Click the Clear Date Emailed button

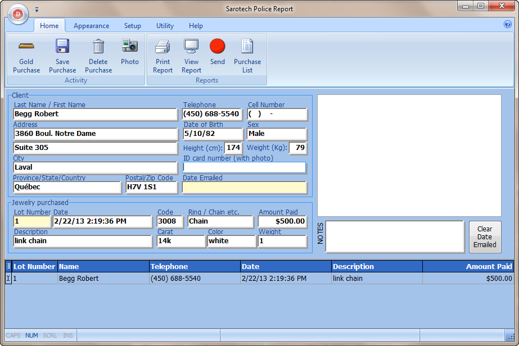coord(485,237)
